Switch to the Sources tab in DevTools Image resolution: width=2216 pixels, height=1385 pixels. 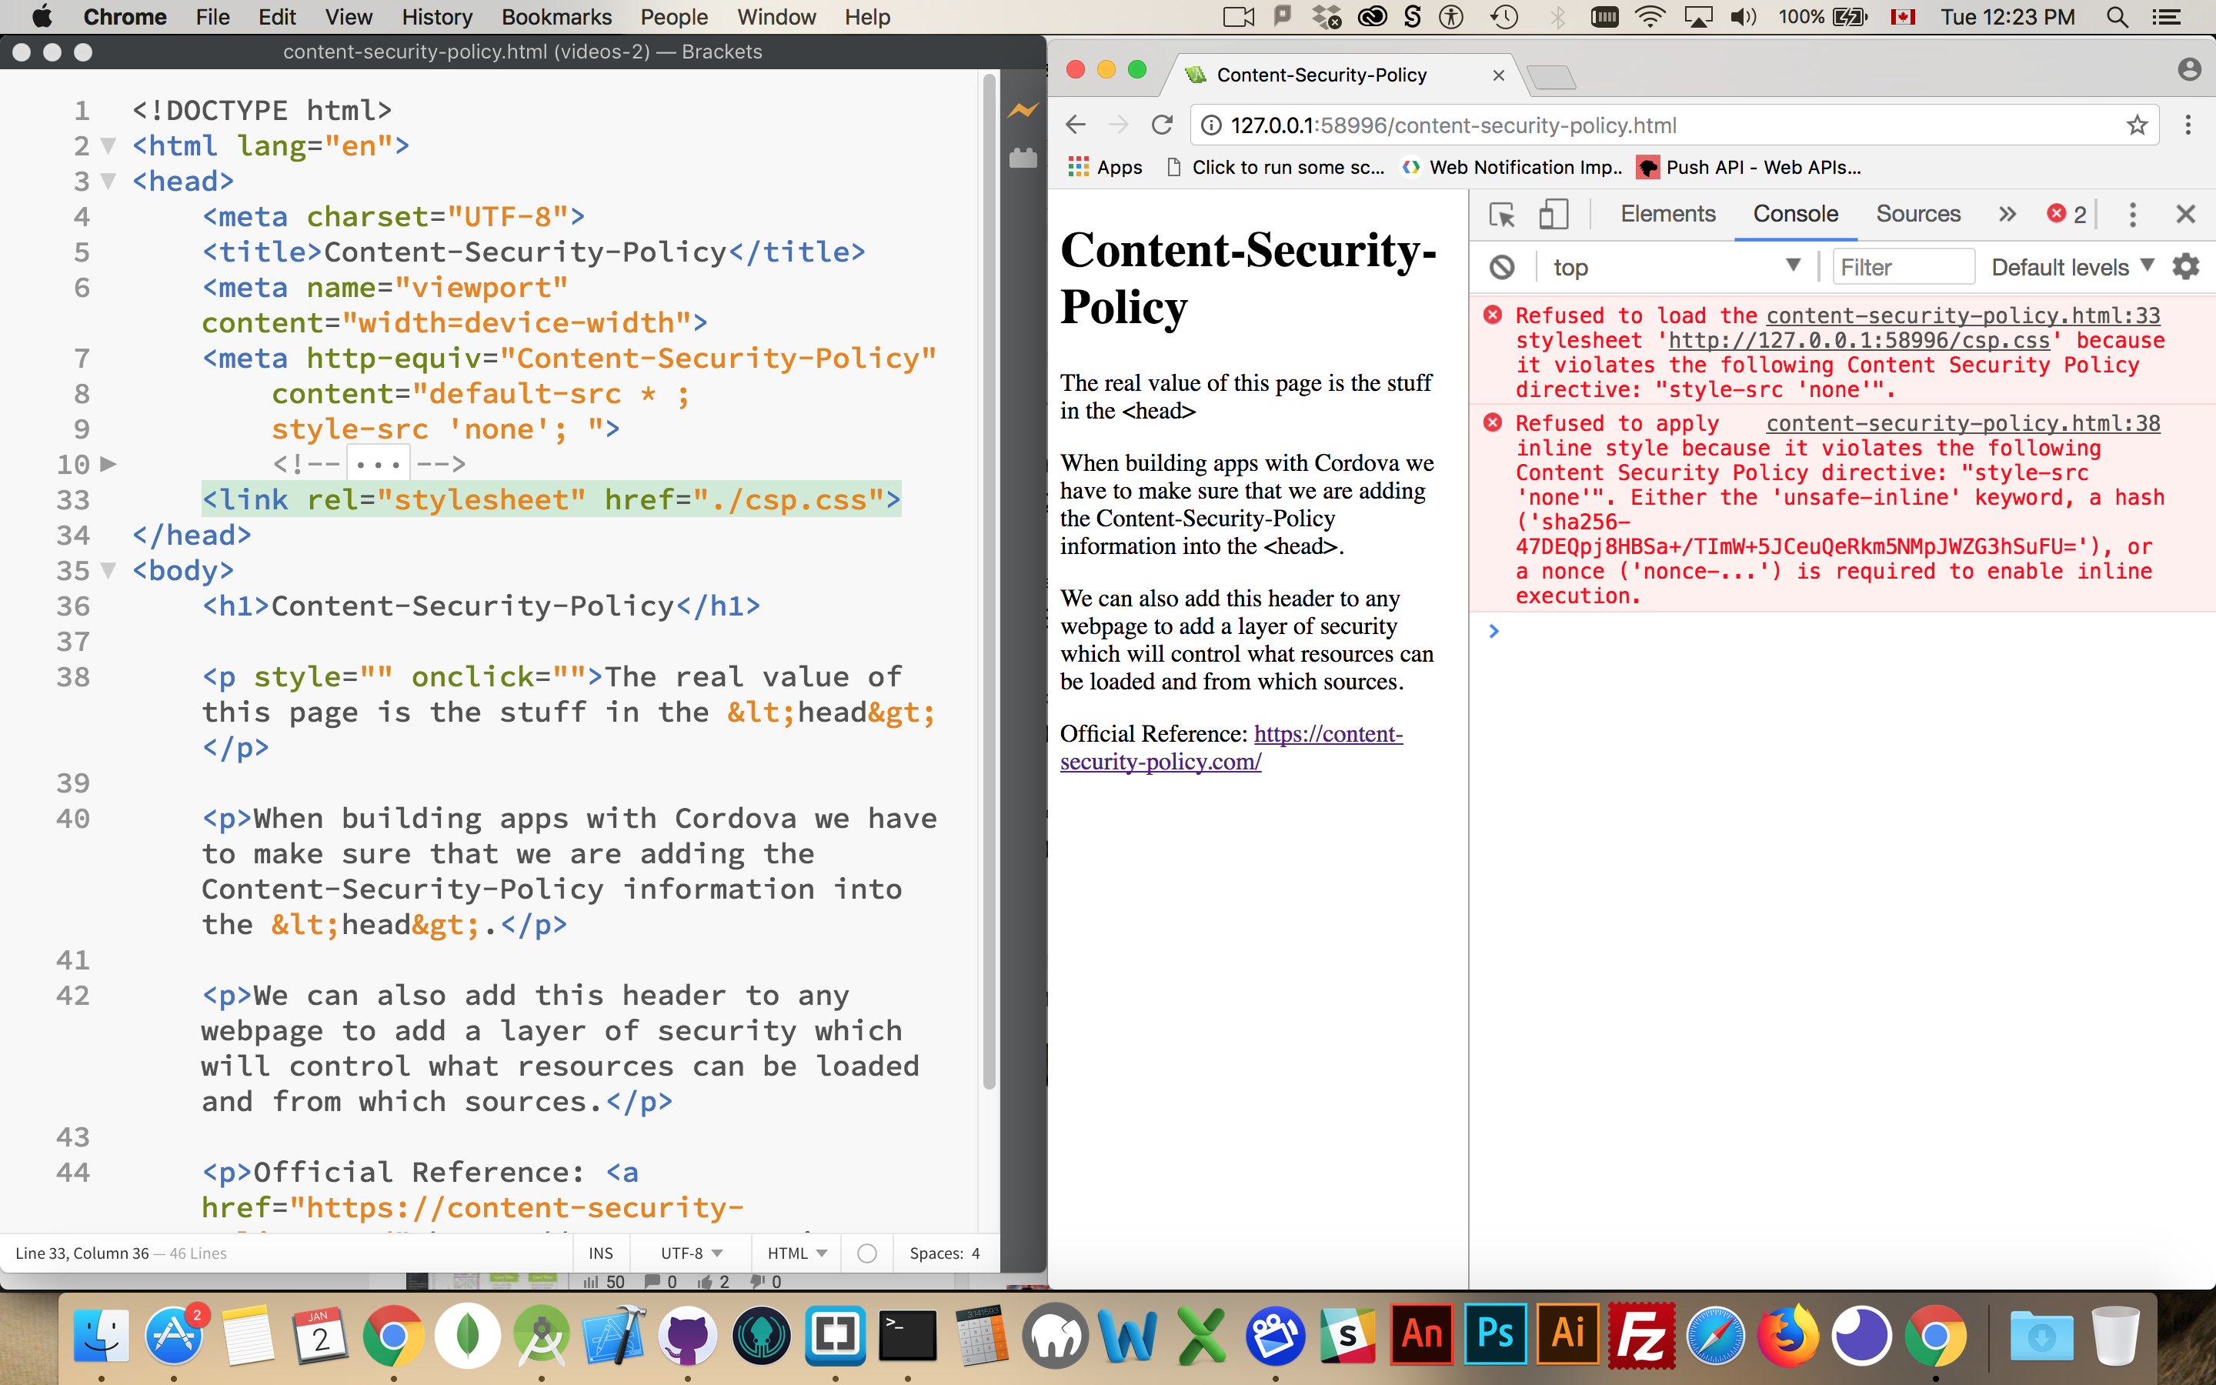tap(1918, 213)
